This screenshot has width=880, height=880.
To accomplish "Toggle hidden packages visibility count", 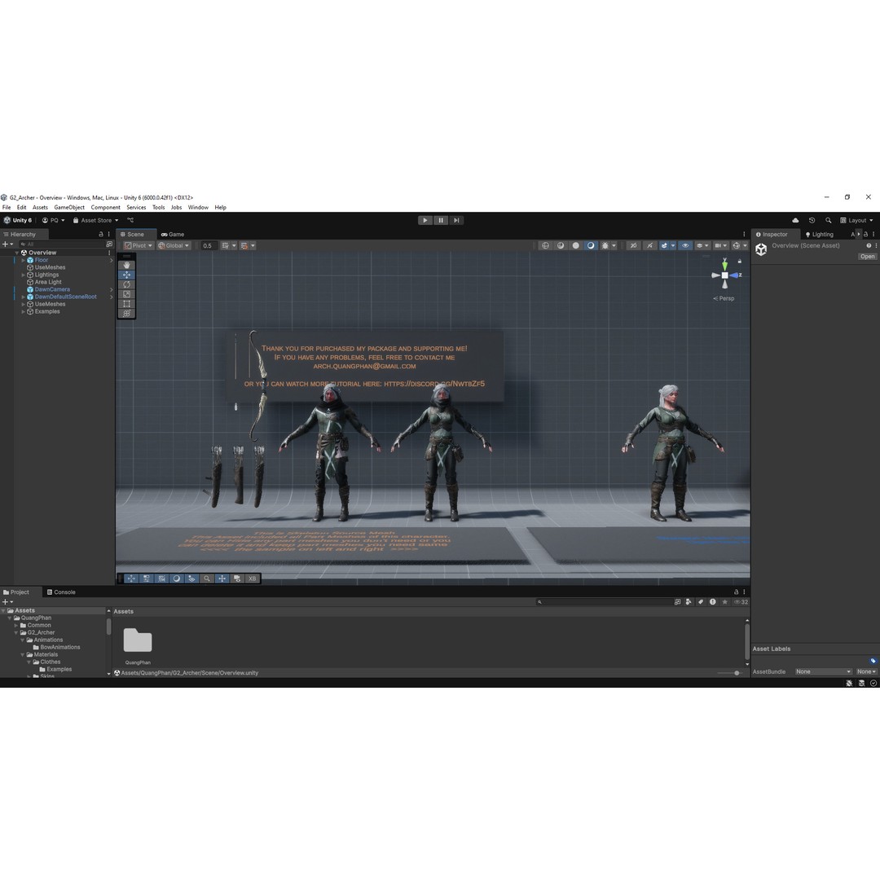I will 741,601.
